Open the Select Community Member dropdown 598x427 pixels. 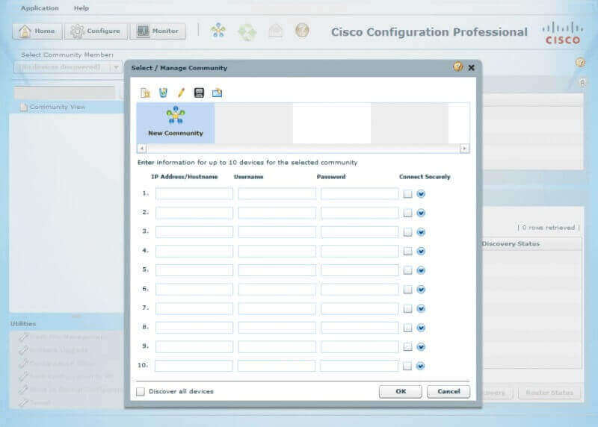point(68,67)
